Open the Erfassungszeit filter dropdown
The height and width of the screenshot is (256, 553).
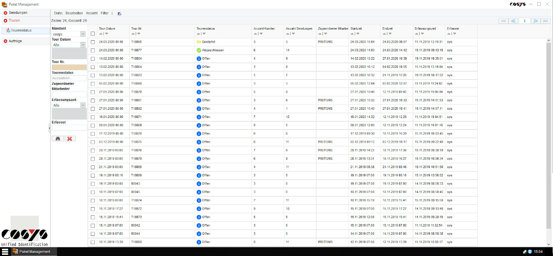point(83,105)
